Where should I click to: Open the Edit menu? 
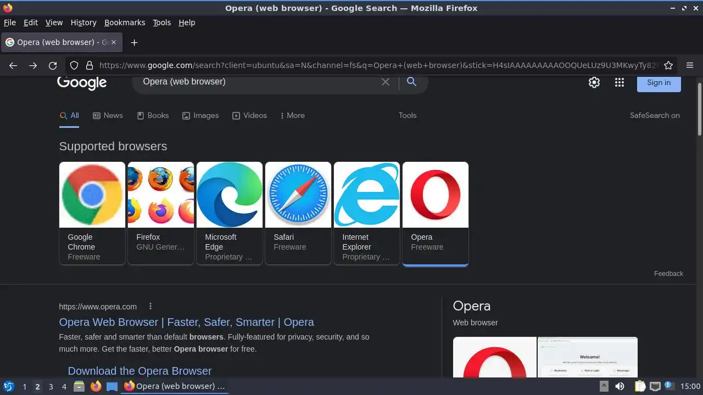[x=31, y=22]
